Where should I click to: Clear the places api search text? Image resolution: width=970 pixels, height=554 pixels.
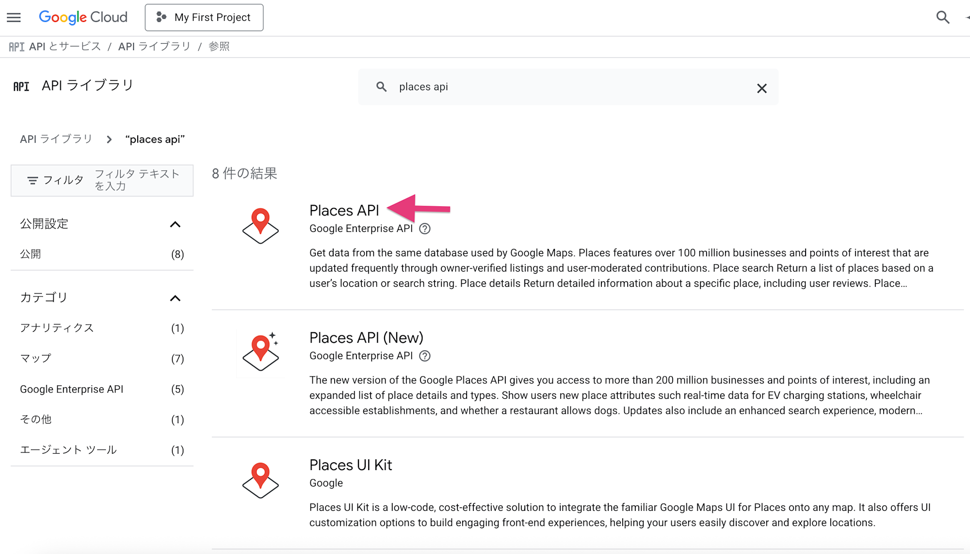[761, 88]
